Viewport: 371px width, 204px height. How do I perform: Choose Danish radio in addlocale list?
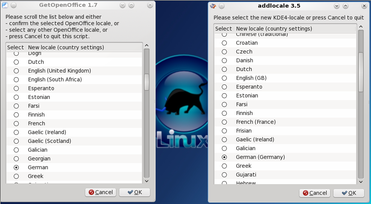coord(224,60)
